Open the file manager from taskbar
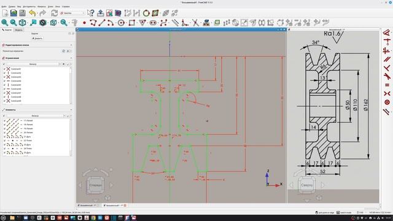The height and width of the screenshot is (221, 393). (12, 218)
